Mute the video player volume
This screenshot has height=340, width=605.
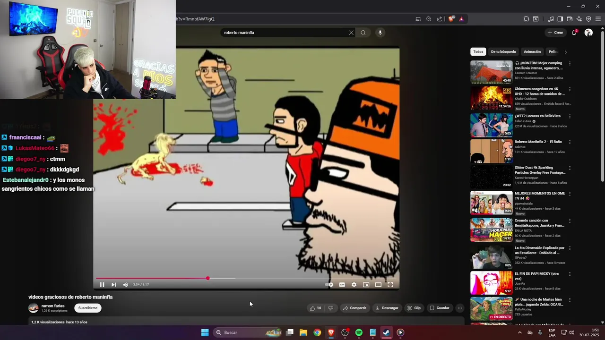(125, 285)
